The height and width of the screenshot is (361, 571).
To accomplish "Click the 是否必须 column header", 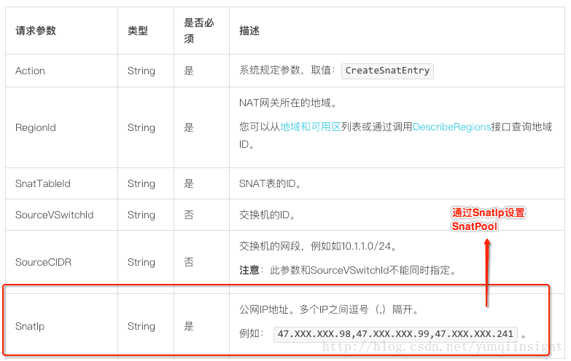I will tap(199, 31).
